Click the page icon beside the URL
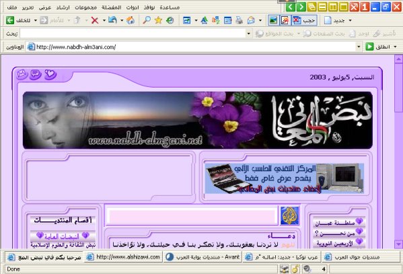This screenshot has width=403, height=274. (x=32, y=47)
